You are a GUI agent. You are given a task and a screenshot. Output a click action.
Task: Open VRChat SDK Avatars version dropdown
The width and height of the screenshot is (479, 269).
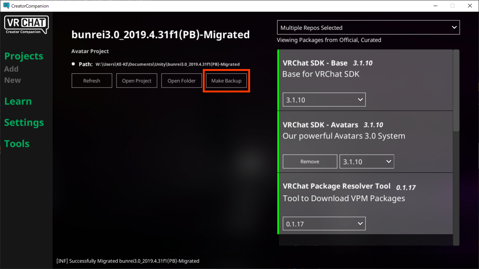pos(367,161)
